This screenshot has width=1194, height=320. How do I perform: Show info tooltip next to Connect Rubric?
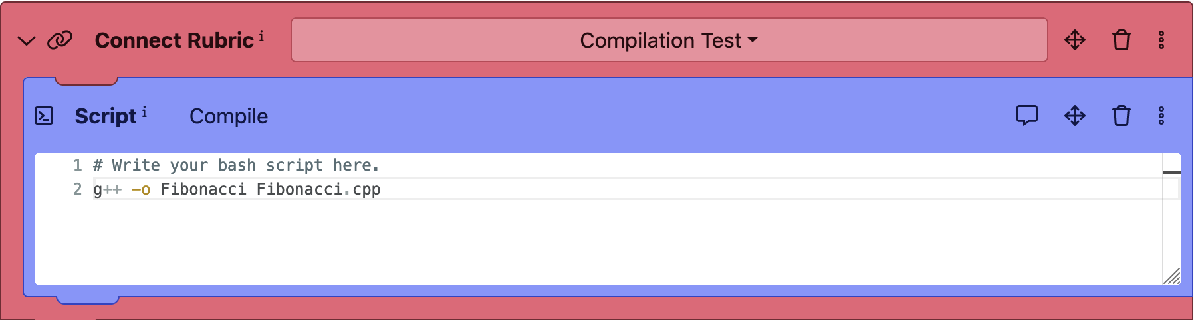point(261,36)
